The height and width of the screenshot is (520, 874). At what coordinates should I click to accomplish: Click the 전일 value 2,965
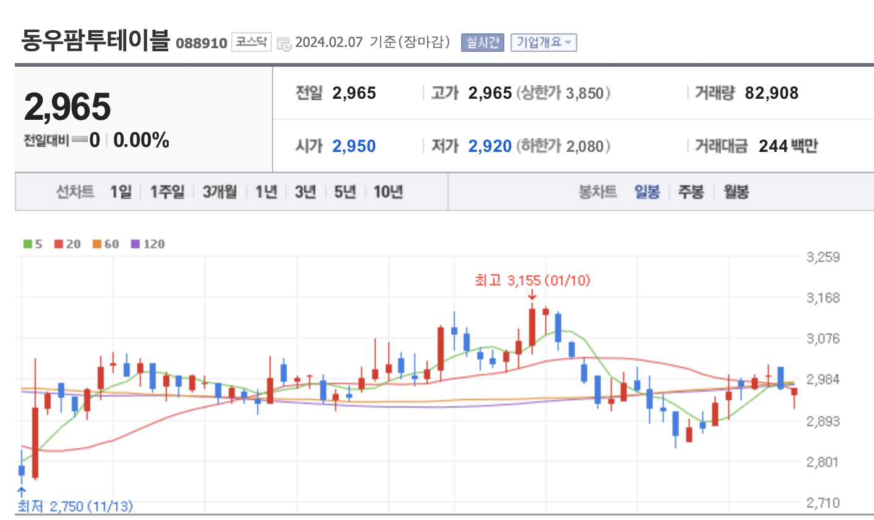[354, 93]
